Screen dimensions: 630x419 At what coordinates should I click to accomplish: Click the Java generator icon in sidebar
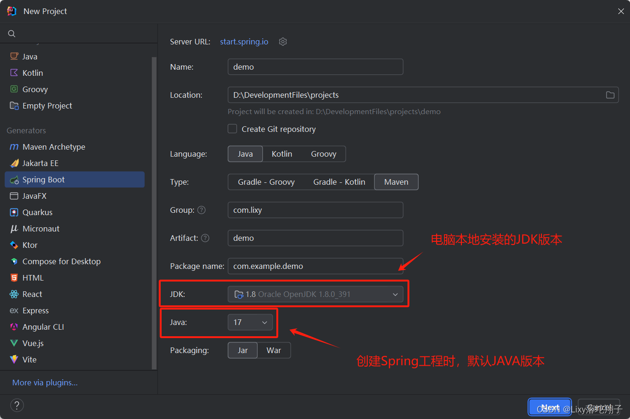(14, 57)
